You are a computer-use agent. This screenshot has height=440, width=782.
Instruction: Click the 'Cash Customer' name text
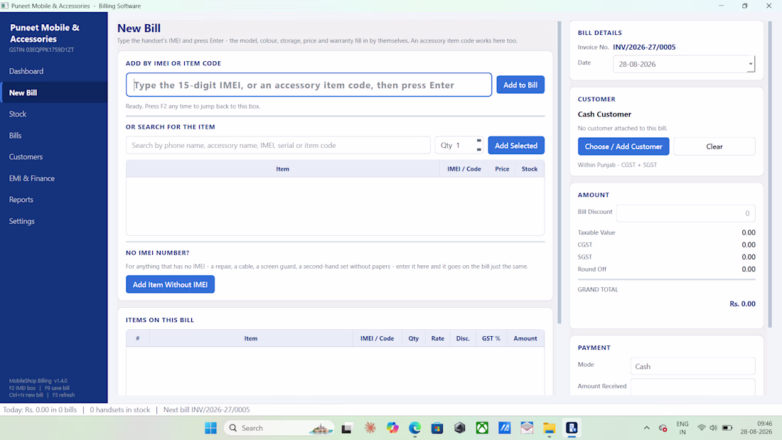pyautogui.click(x=604, y=114)
